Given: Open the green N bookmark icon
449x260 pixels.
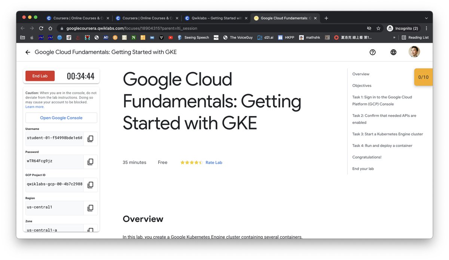Looking at the screenshot, I should tap(134, 37).
